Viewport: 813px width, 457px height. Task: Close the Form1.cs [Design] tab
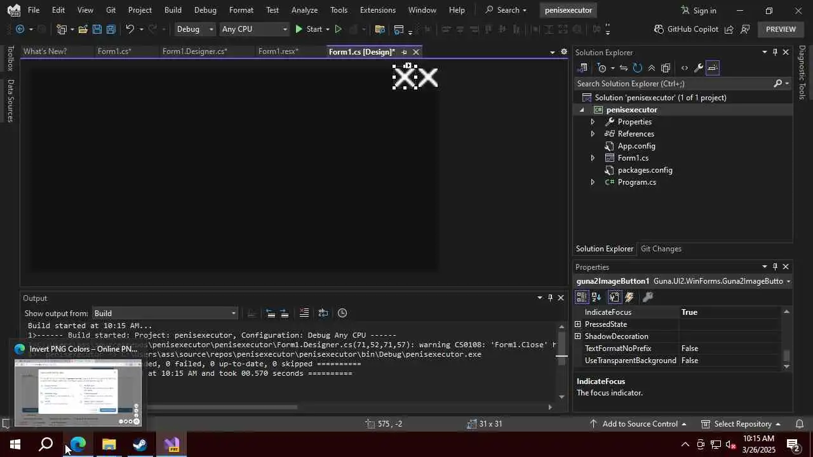coord(416,52)
